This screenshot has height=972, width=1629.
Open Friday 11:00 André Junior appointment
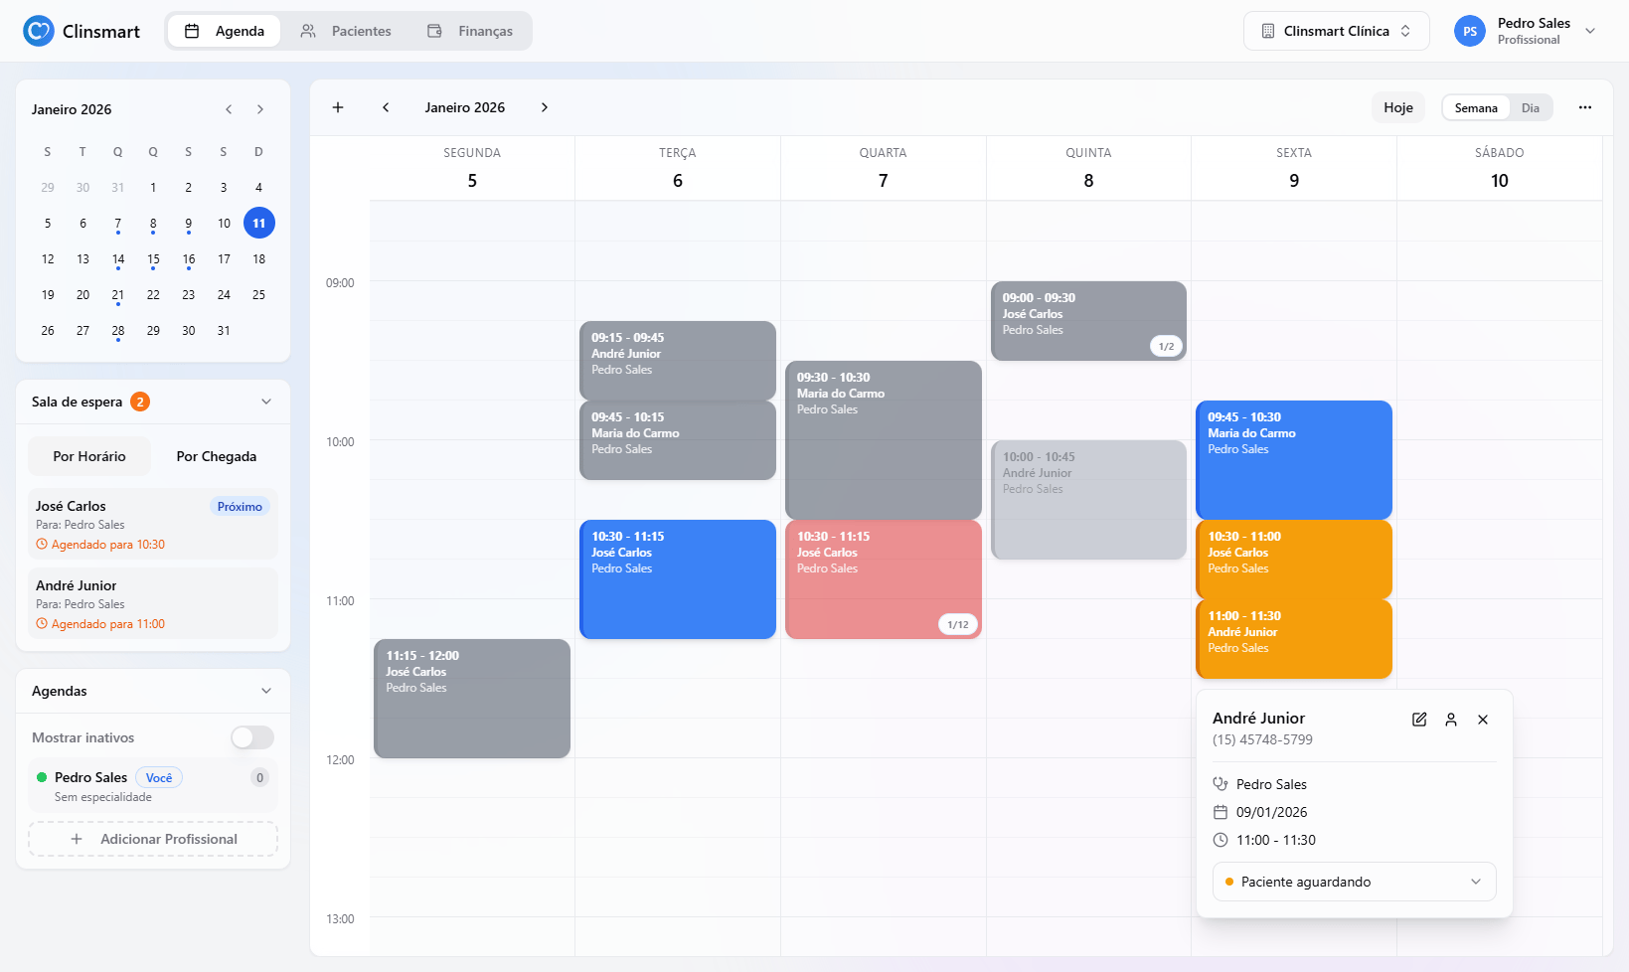1294,639
